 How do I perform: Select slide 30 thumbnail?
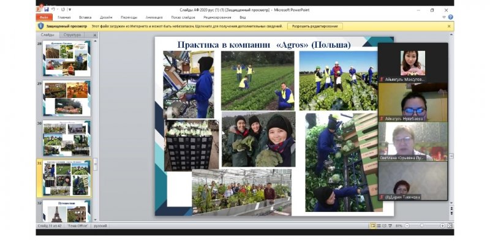[67, 138]
